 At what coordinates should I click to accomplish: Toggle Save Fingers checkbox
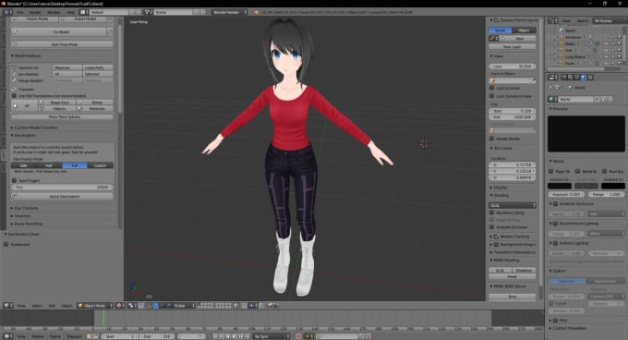click(14, 180)
